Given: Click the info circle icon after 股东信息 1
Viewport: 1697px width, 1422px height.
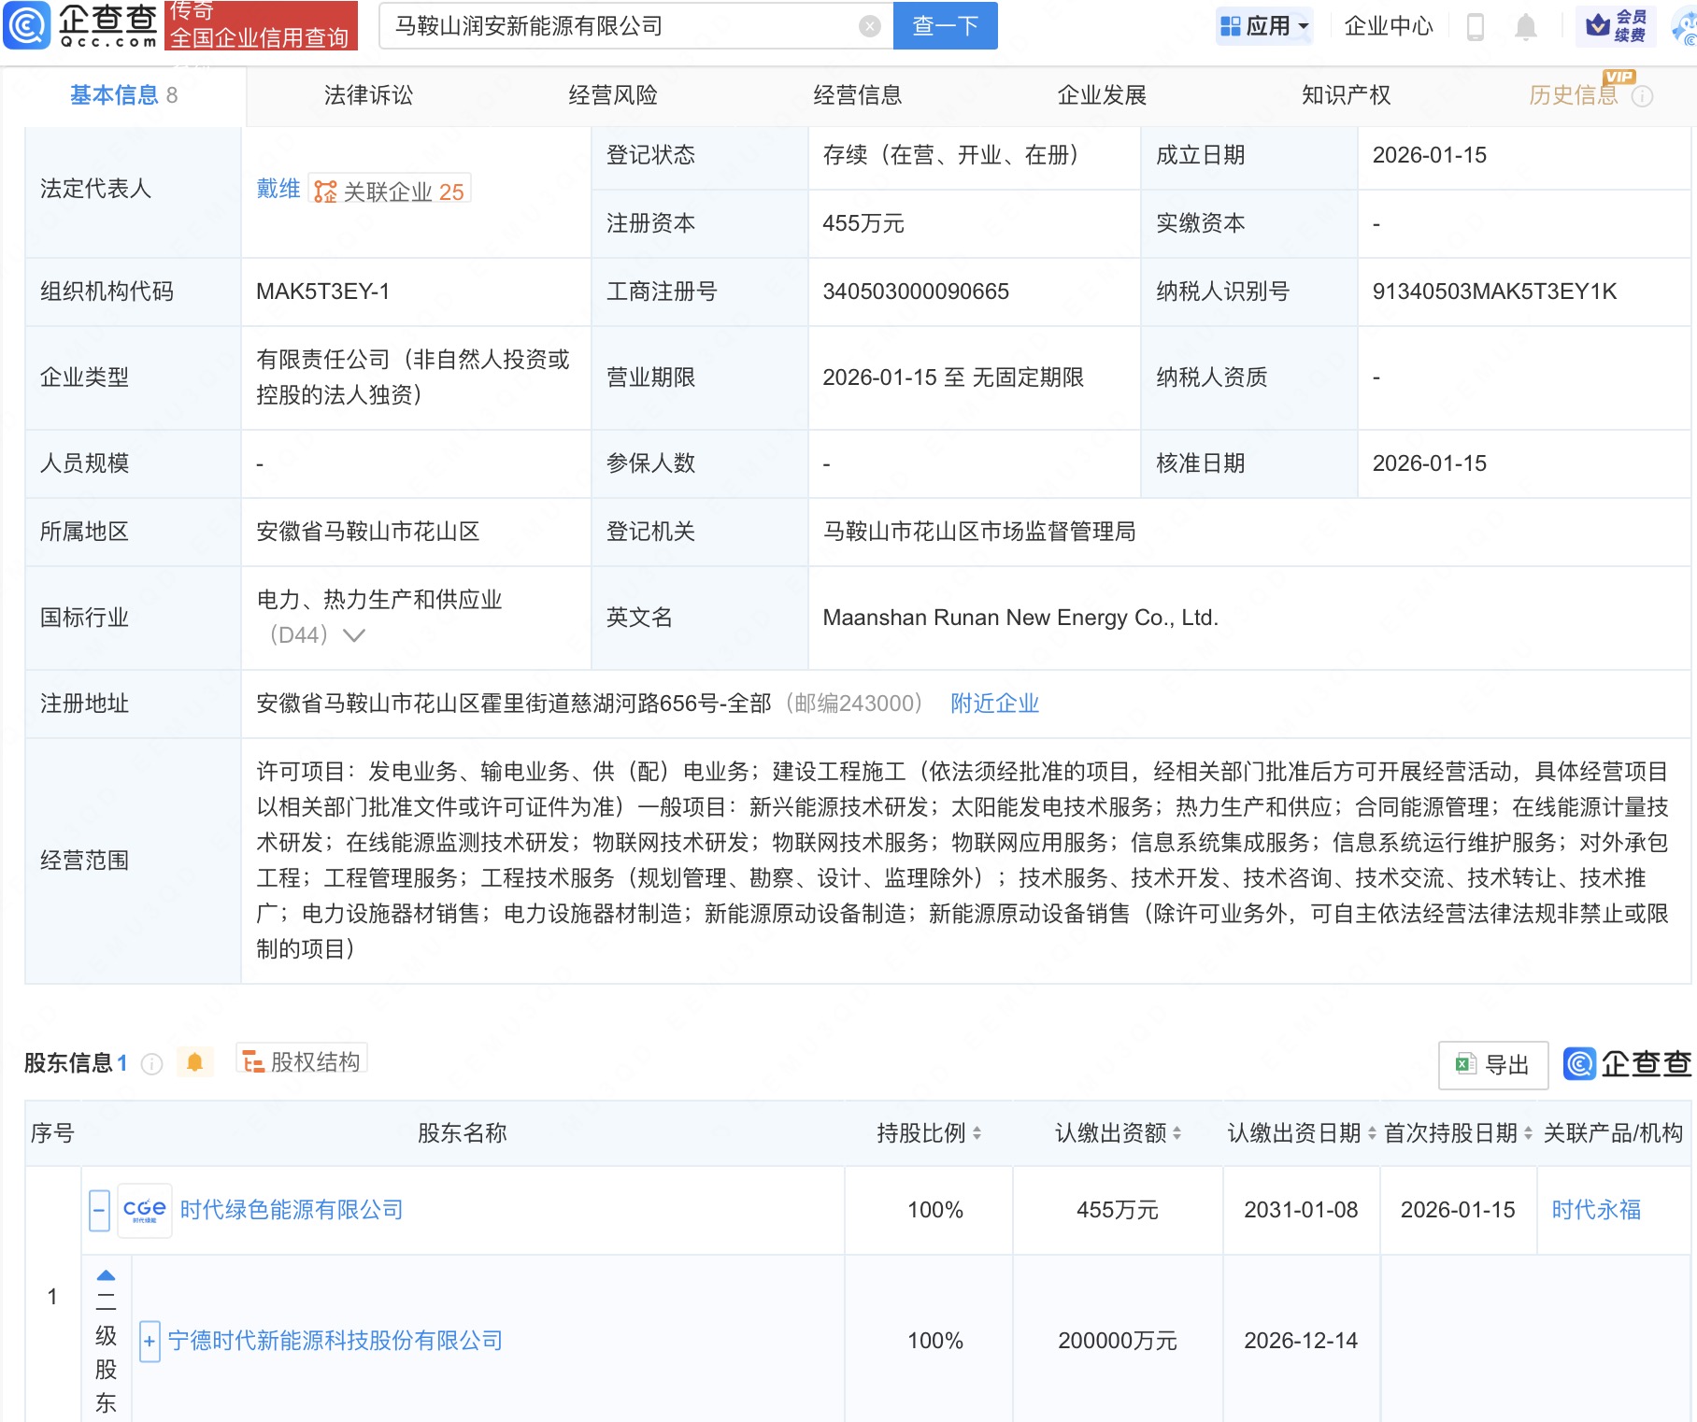Looking at the screenshot, I should point(150,1064).
